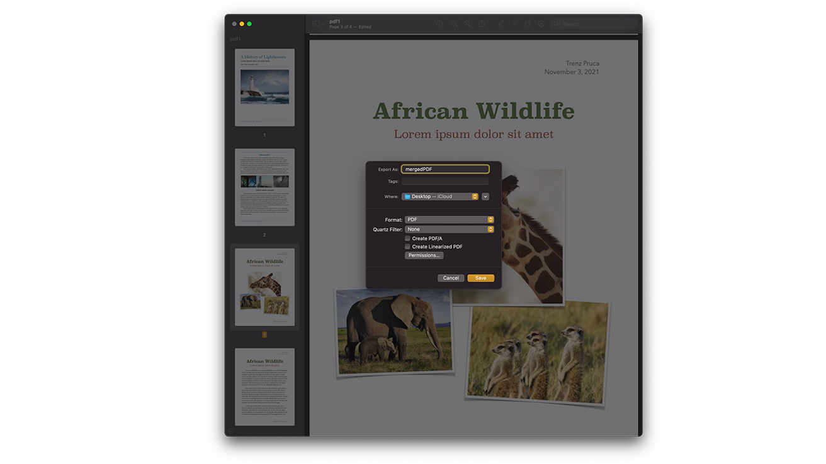826x464 pixels.
Task: Enable the Create Linearized PDF checkbox
Action: pos(407,247)
